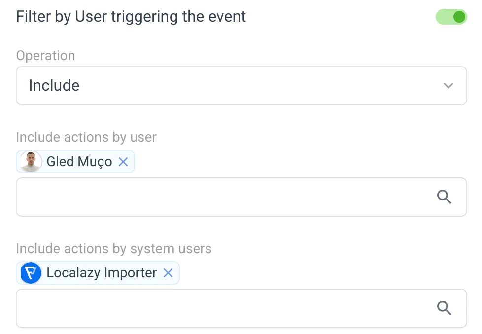Open the Operation dropdown
Viewport: 482px width, 334px height.
(x=241, y=86)
